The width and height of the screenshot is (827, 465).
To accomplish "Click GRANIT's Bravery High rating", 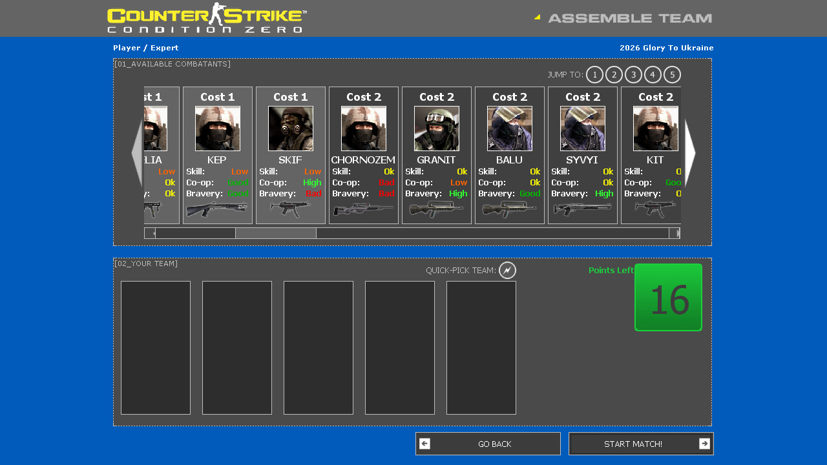I will [x=459, y=194].
